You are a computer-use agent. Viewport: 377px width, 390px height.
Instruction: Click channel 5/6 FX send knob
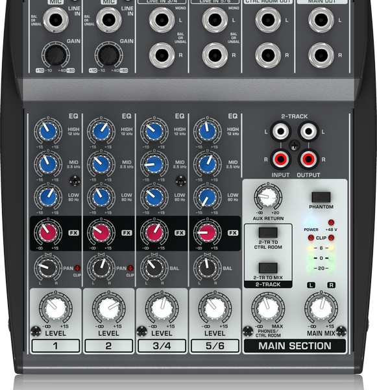point(207,233)
